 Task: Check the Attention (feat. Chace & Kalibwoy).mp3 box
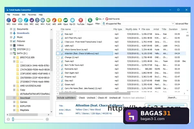coord(58,54)
